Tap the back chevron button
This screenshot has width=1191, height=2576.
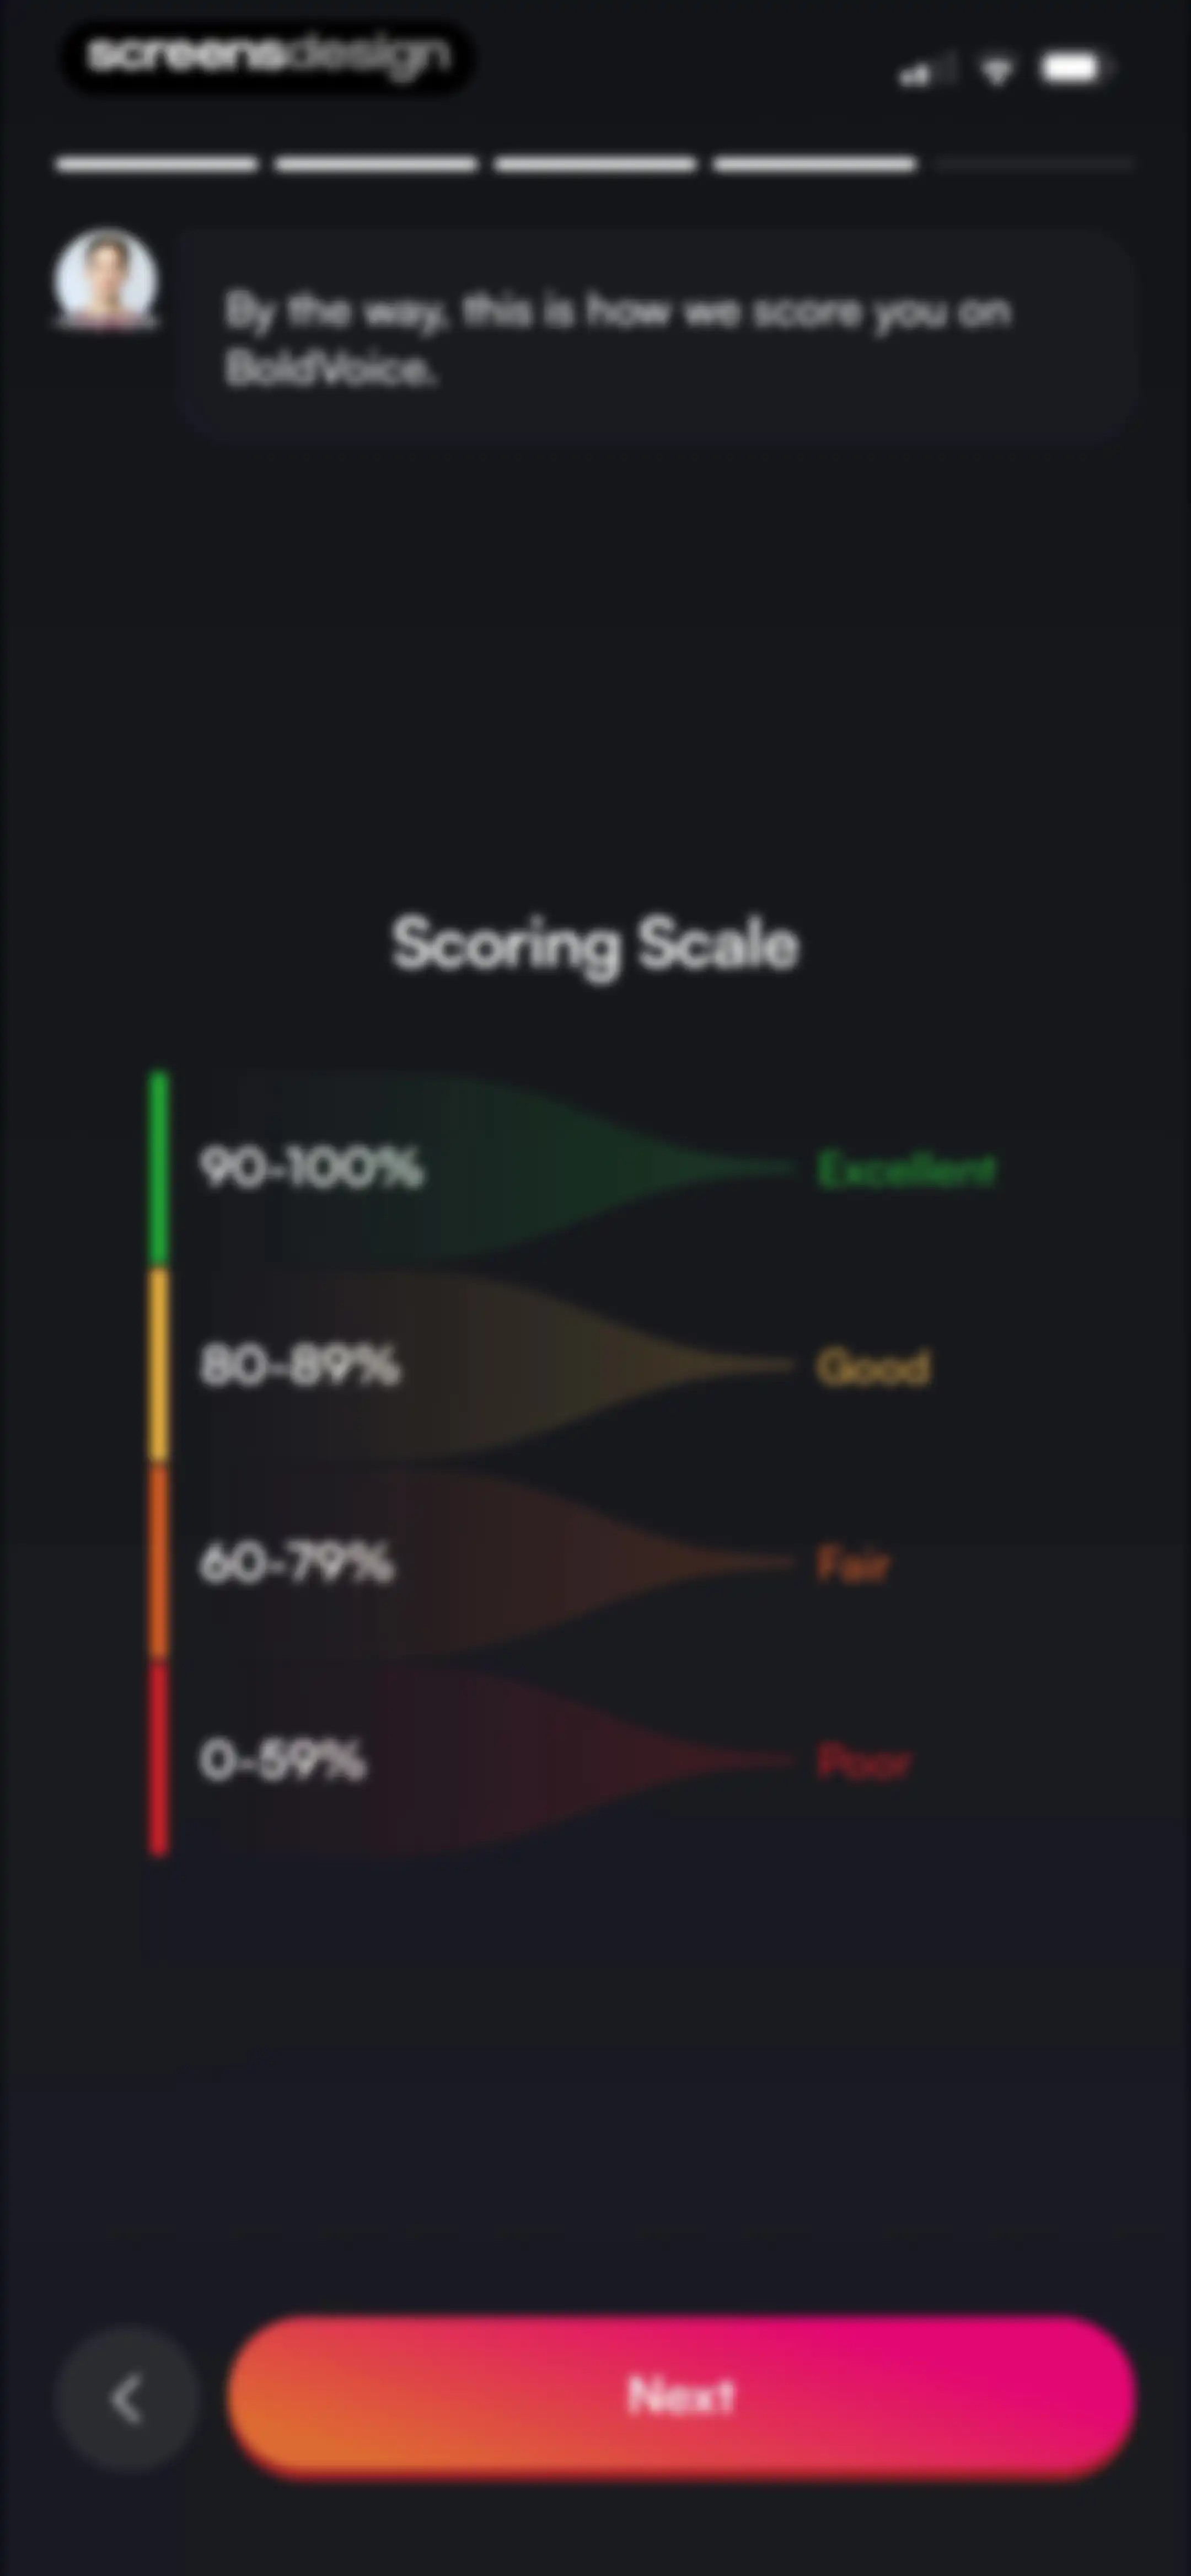point(127,2399)
